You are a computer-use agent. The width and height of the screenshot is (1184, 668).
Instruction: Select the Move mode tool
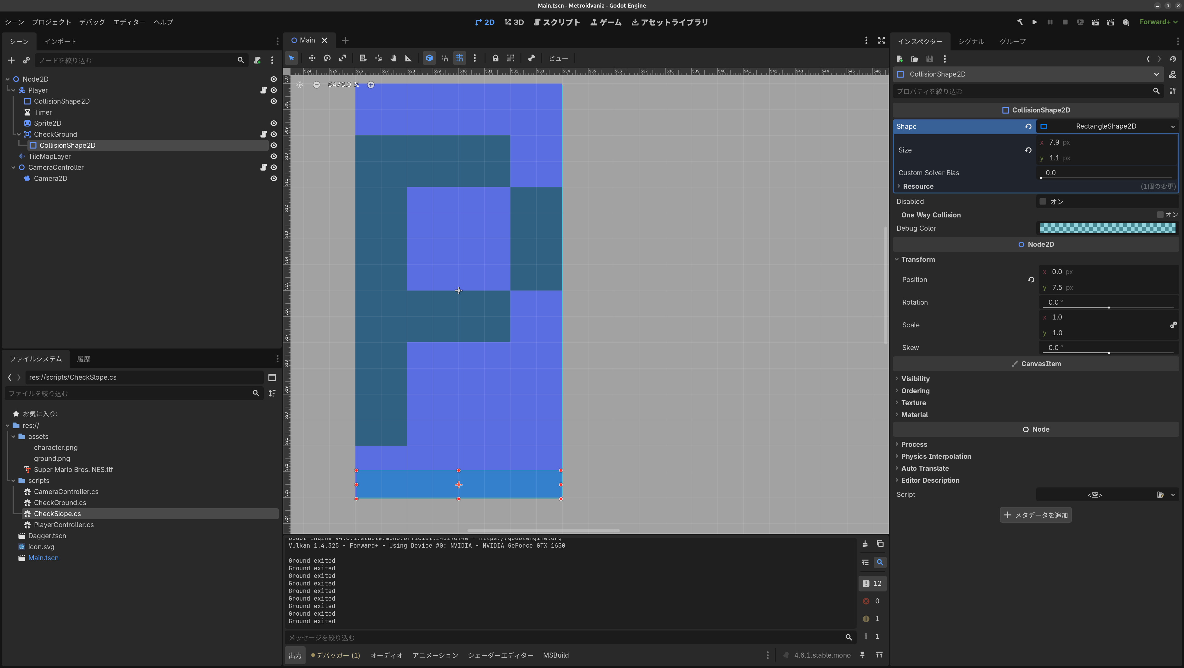[312, 58]
